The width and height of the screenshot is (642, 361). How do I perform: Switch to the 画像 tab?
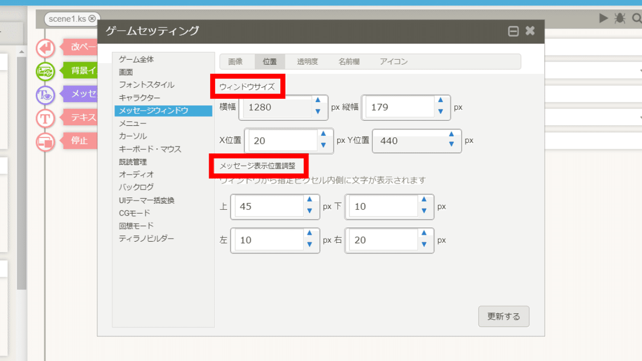[x=235, y=62]
